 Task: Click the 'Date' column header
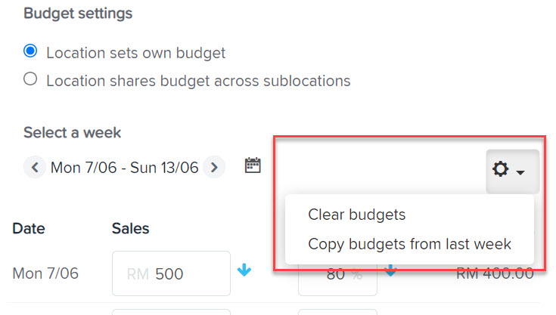[x=29, y=228]
